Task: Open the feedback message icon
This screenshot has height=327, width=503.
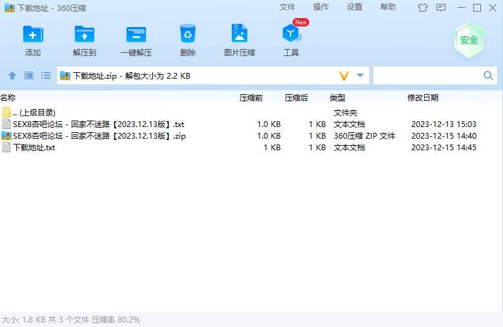Action: tap(441, 7)
